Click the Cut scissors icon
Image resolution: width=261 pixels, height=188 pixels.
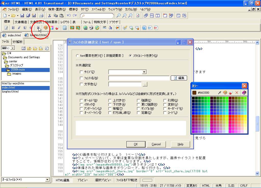[49, 16]
